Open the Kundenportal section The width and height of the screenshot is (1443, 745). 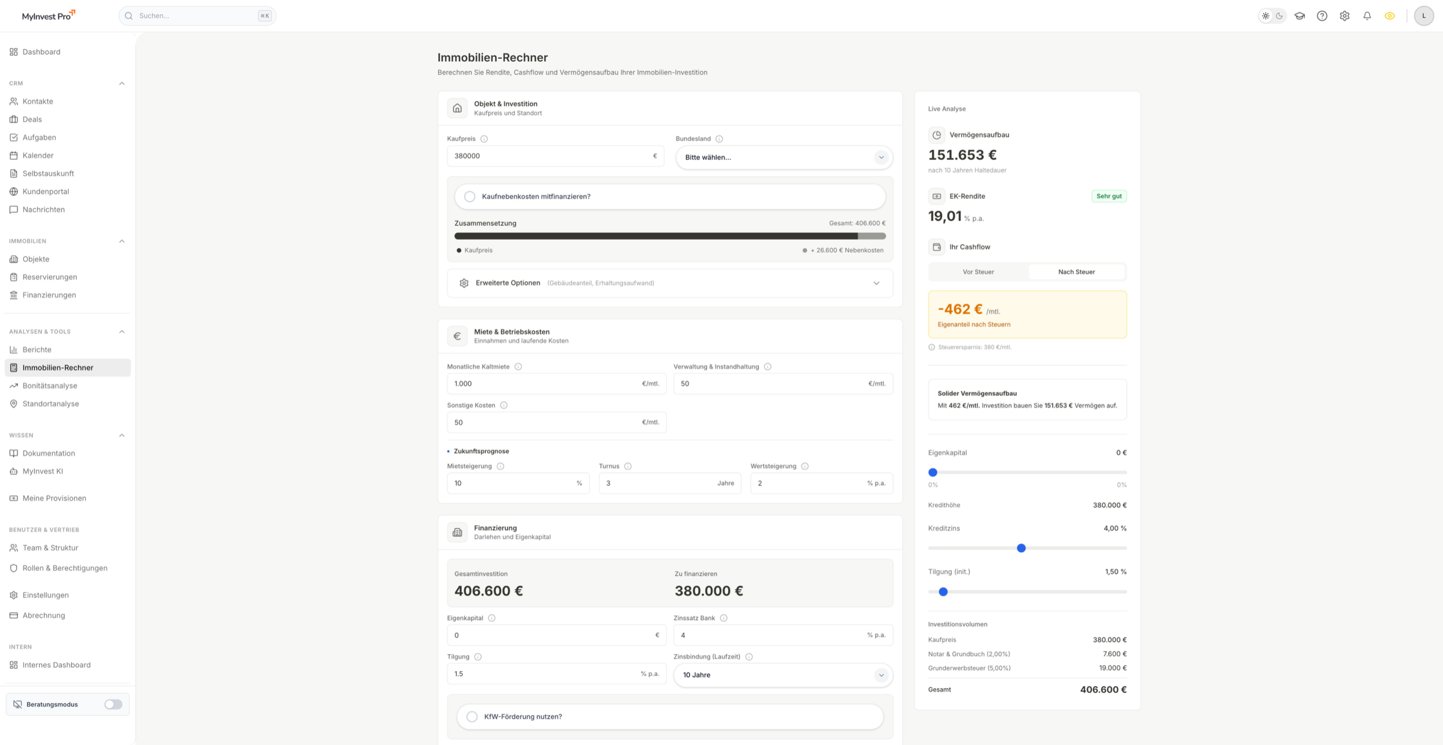pyautogui.click(x=45, y=191)
